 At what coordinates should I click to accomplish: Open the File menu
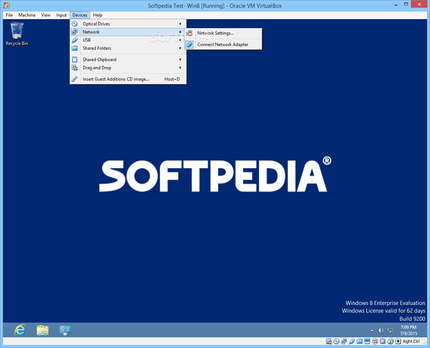tap(9, 15)
